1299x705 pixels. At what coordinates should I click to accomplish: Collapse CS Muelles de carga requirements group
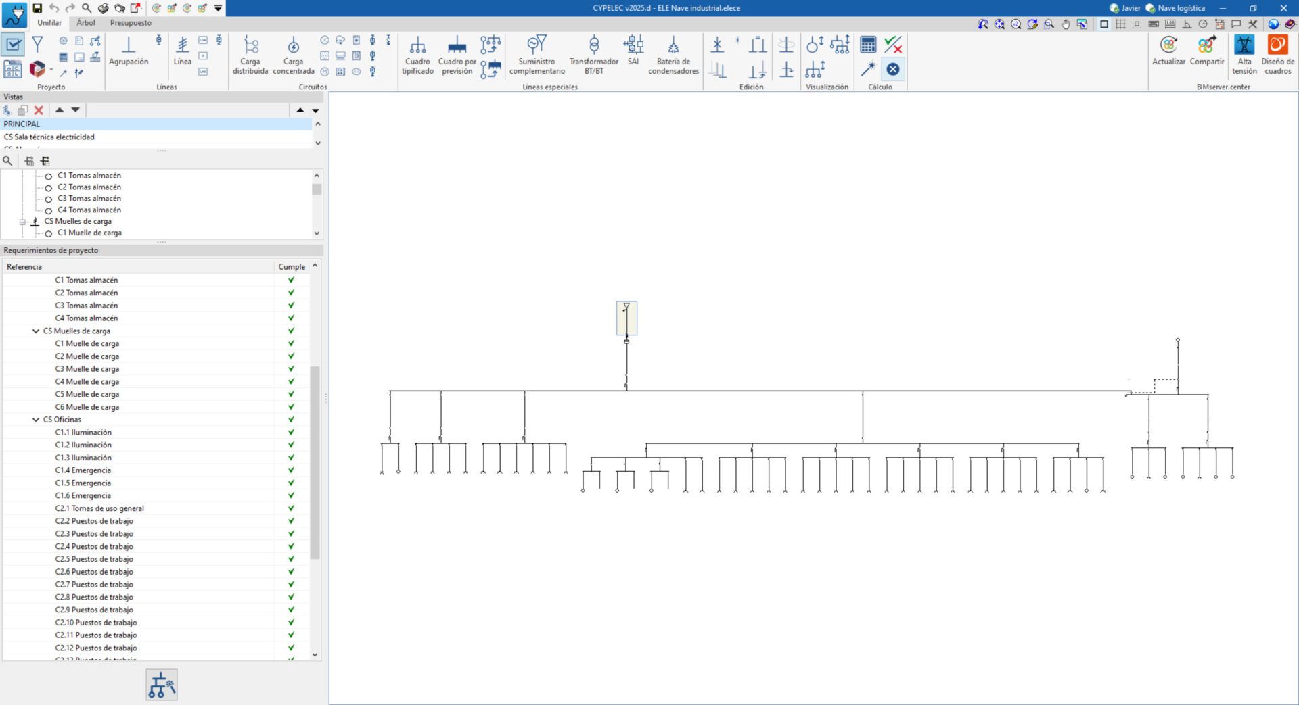(x=36, y=331)
